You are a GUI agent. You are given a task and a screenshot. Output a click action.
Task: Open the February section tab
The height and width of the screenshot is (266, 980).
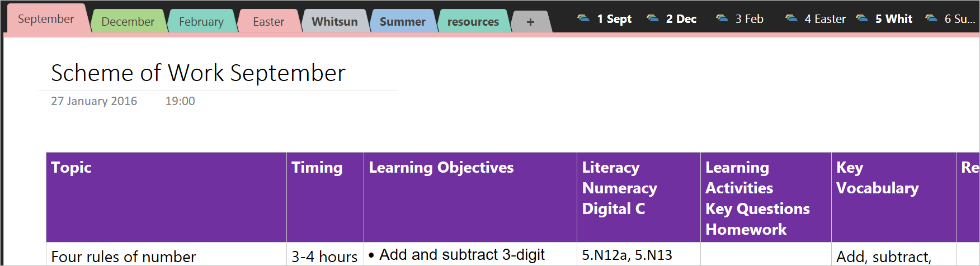(201, 22)
